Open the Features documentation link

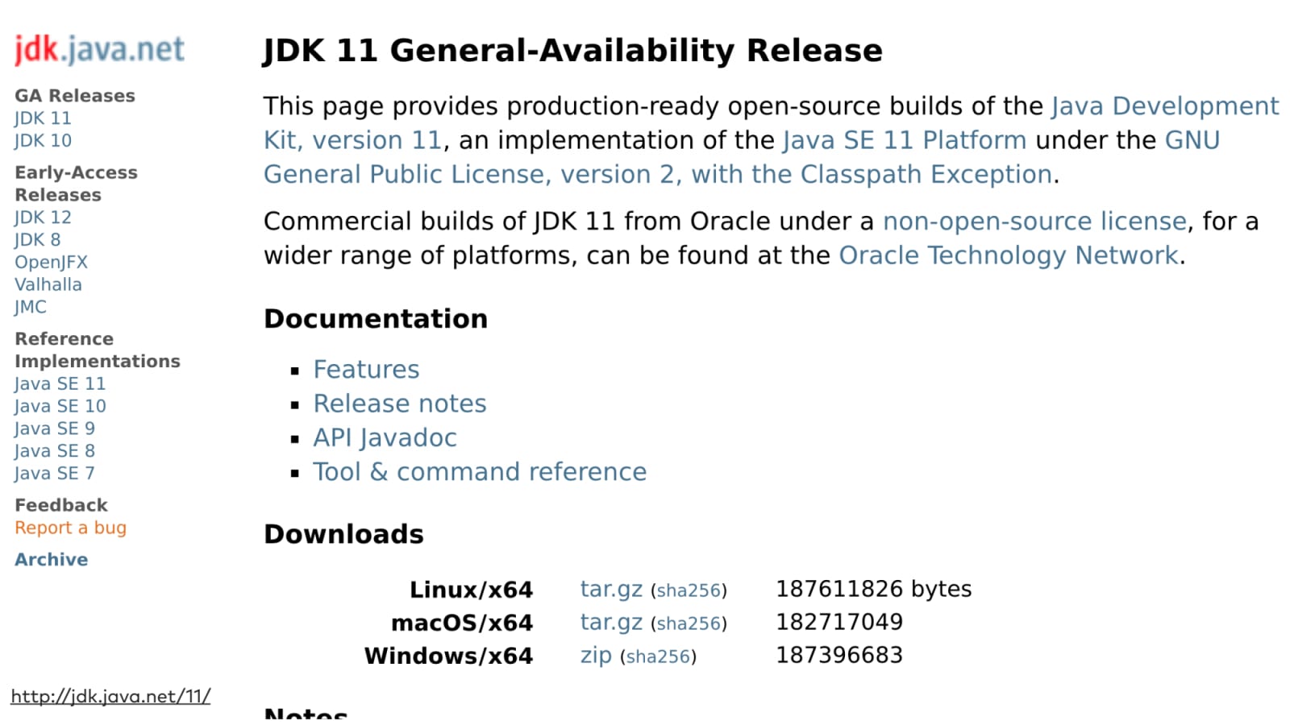pyautogui.click(x=366, y=370)
